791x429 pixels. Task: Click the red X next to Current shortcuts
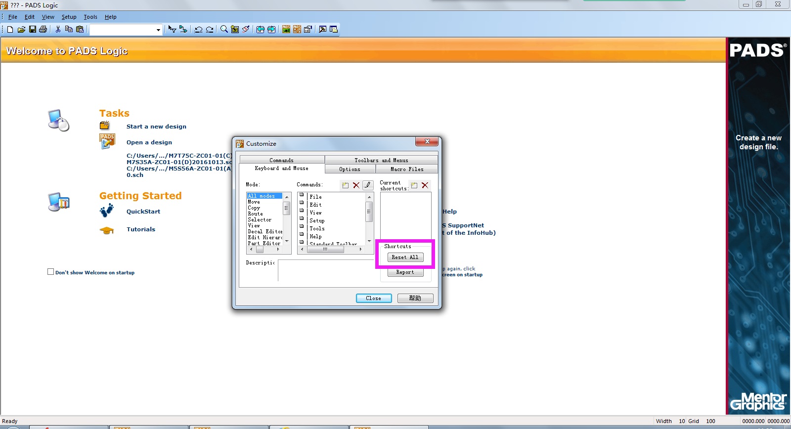pyautogui.click(x=425, y=185)
